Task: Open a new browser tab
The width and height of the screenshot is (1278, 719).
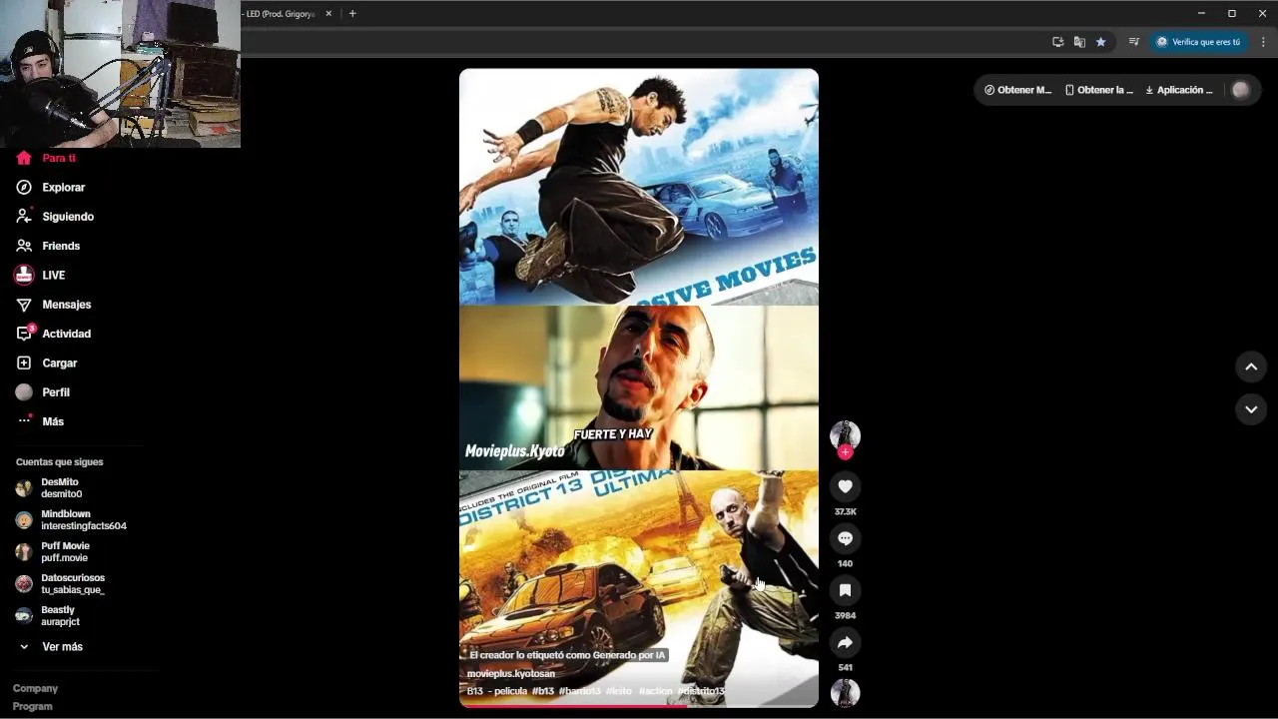Action: click(352, 14)
